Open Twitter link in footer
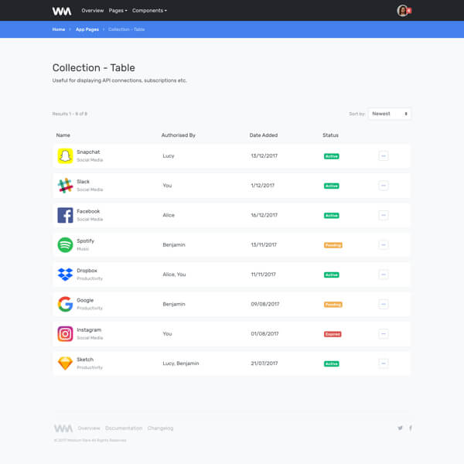Image resolution: width=464 pixels, height=464 pixels. pyautogui.click(x=400, y=428)
